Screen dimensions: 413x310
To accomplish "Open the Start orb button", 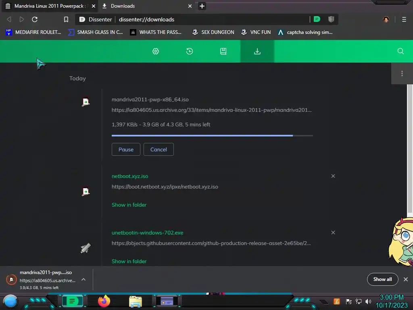I will tap(10, 302).
